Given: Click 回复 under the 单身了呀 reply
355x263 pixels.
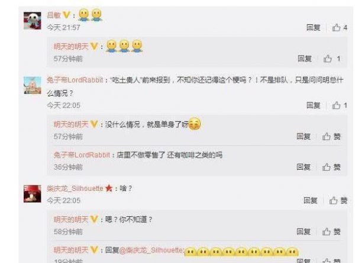Looking at the screenshot, I should pos(304,137).
